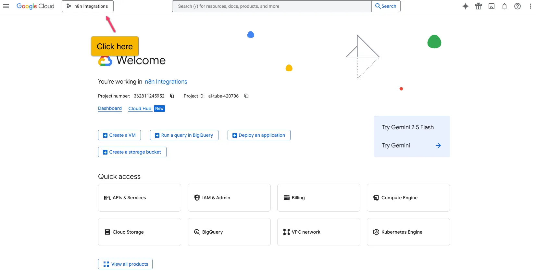
Task: Open the n8n Integrations project picker
Action: 88,6
